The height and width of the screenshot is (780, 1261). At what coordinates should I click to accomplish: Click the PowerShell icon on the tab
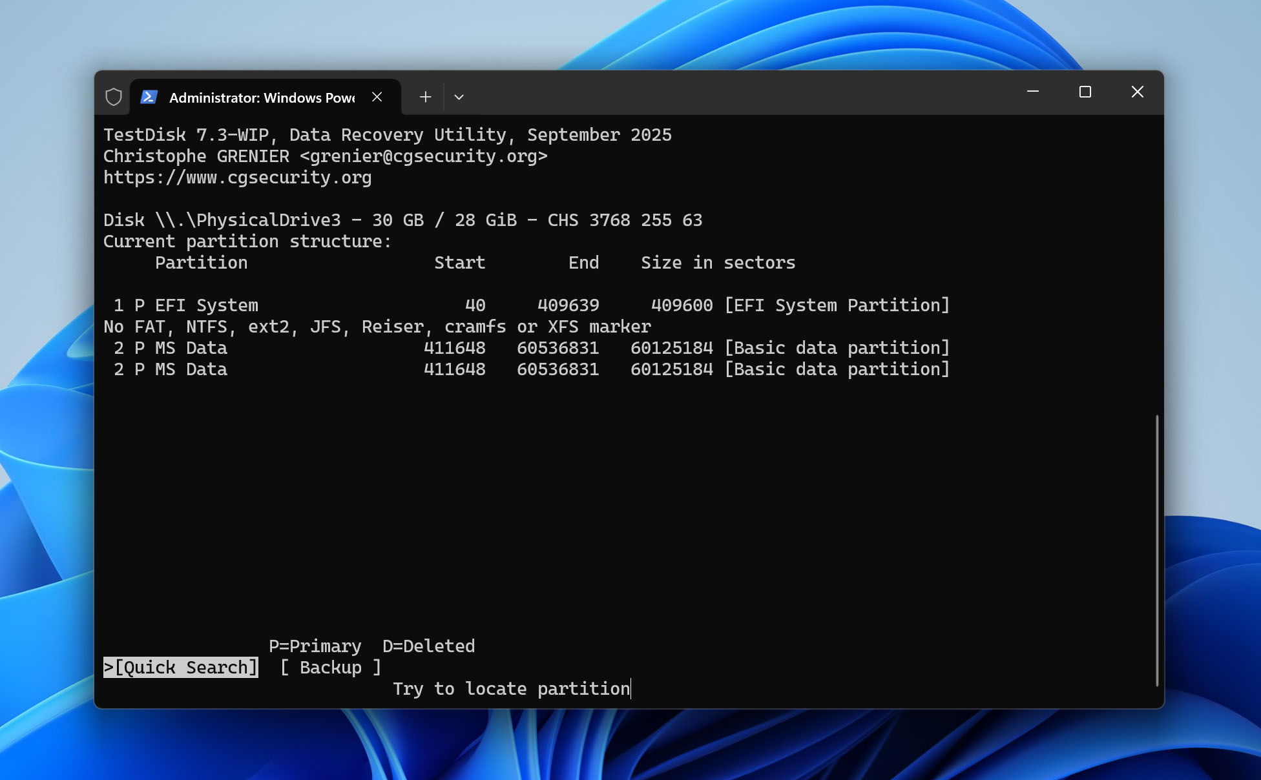(149, 97)
